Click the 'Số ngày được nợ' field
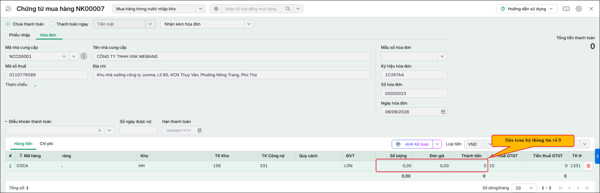The width and height of the screenshot is (600, 193). [138, 131]
